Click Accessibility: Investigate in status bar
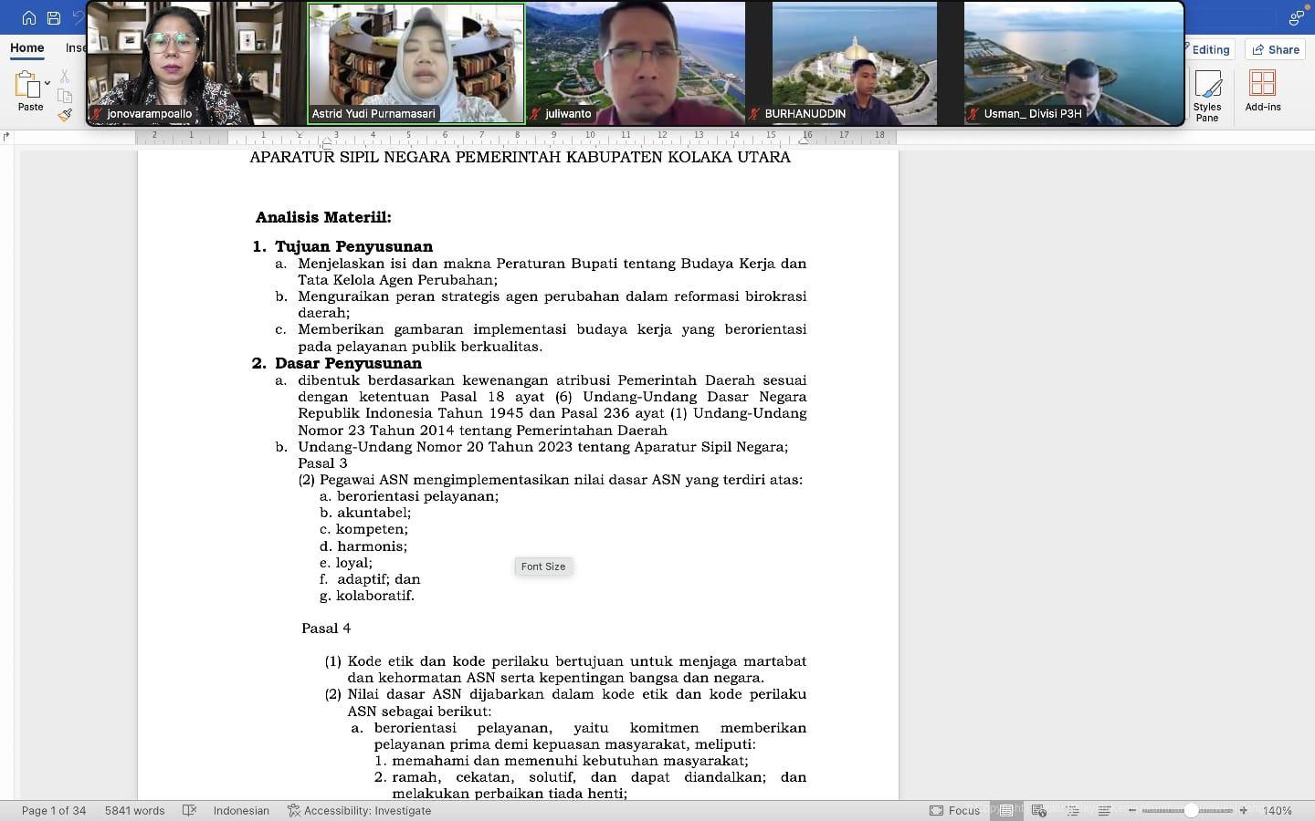The height and width of the screenshot is (821, 1315). pyautogui.click(x=359, y=810)
